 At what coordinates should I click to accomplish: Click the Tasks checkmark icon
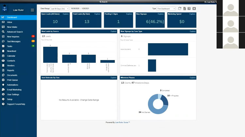tap(3, 46)
